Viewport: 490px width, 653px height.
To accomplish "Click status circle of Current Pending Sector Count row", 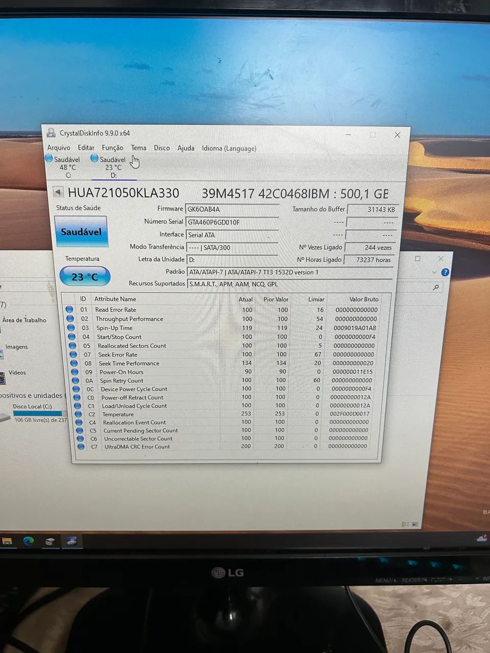I will point(80,430).
